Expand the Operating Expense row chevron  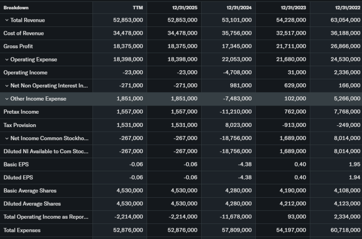[x=7, y=60]
